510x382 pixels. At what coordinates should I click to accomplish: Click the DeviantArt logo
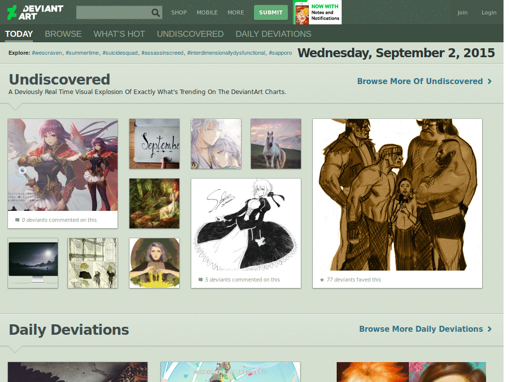pyautogui.click(x=35, y=12)
